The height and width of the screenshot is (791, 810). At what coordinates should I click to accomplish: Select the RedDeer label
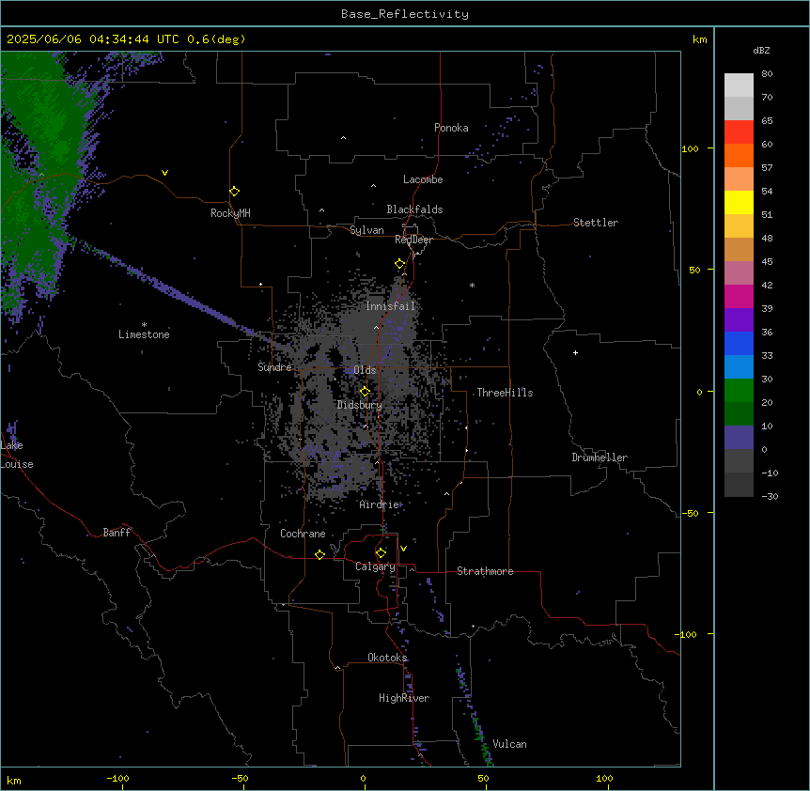[x=413, y=240]
